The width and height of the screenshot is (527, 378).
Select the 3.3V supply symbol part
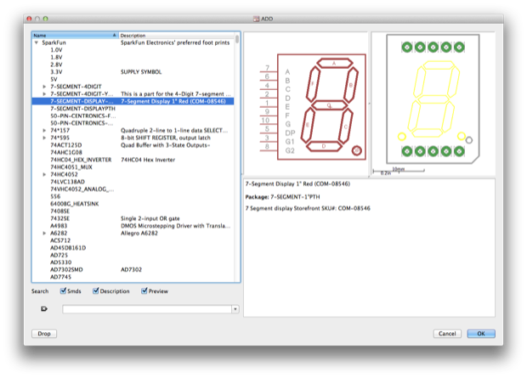pos(56,72)
